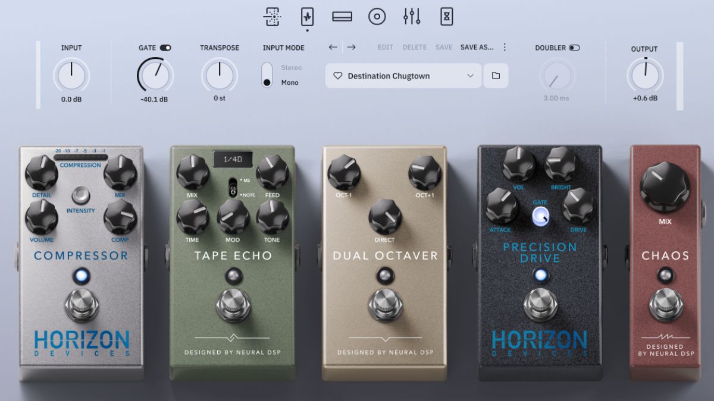Click the 0 st transpose value
The image size is (714, 401).
(220, 99)
